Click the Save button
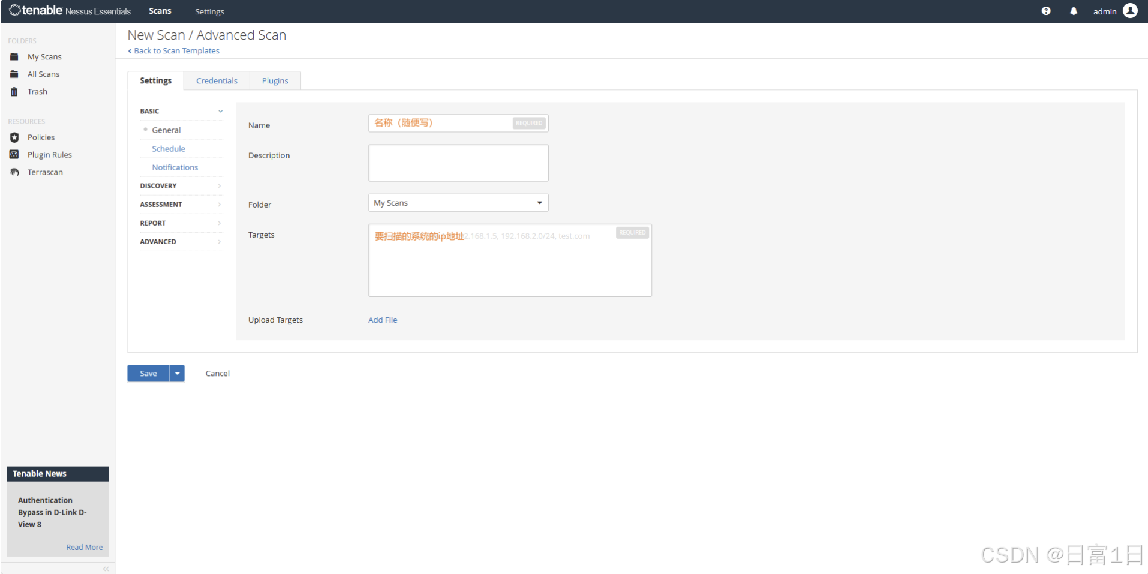Image resolution: width=1148 pixels, height=574 pixels. pyautogui.click(x=148, y=373)
